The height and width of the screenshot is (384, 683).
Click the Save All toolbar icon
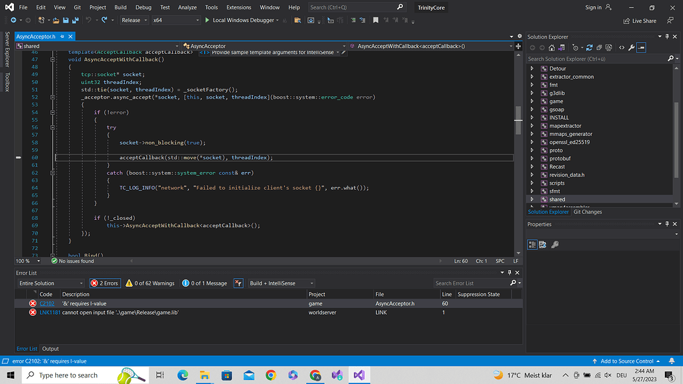pos(75,20)
